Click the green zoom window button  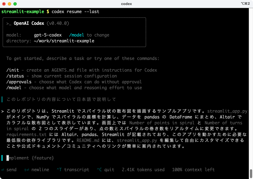15,4
